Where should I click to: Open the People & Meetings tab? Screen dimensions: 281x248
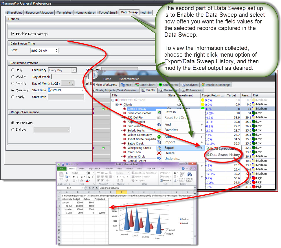pyautogui.click(x=216, y=85)
